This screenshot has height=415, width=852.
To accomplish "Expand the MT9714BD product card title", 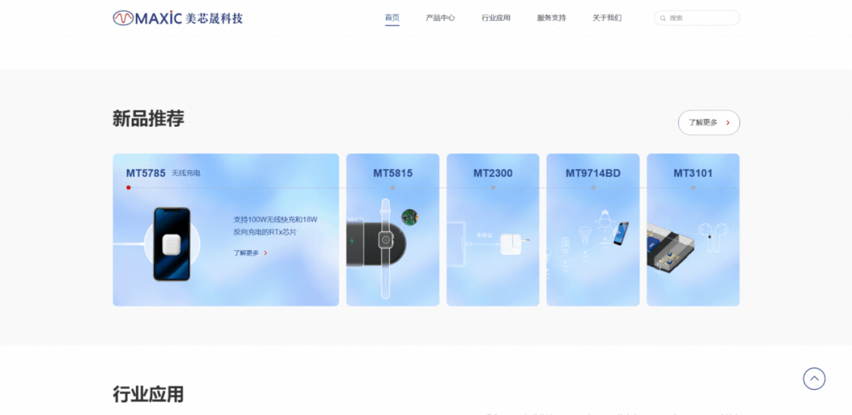I will click(x=592, y=173).
